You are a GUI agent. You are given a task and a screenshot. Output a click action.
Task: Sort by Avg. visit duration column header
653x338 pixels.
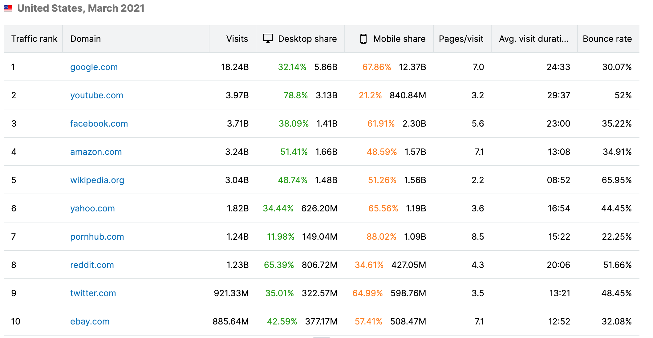[x=534, y=39]
